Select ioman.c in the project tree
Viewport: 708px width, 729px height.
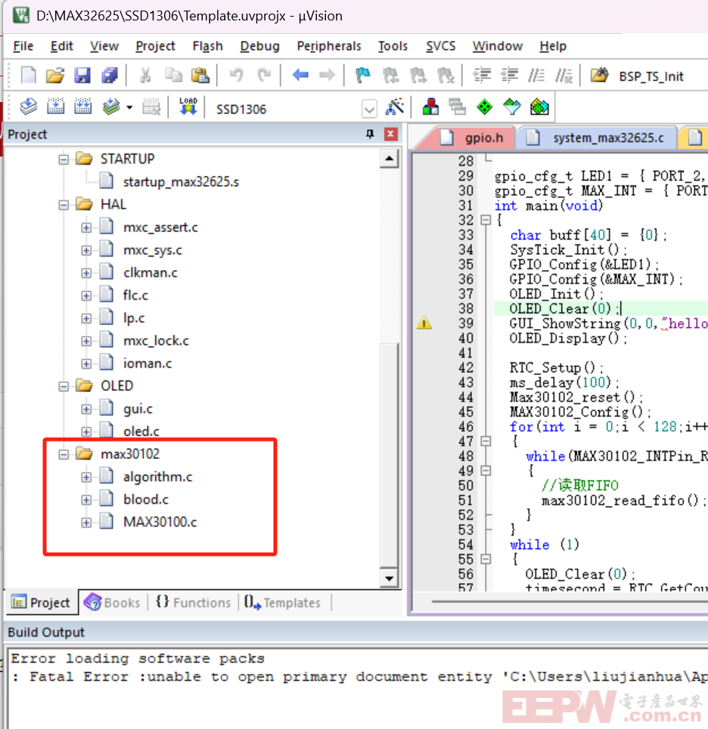[x=147, y=364]
